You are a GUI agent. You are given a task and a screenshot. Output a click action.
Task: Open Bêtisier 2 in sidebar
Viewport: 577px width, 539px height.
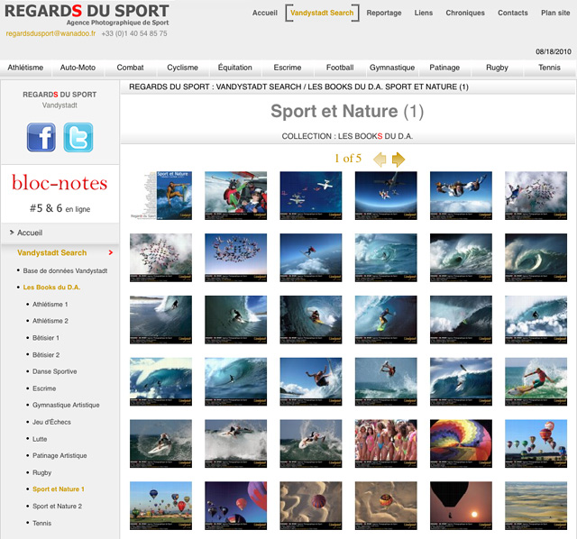point(46,355)
